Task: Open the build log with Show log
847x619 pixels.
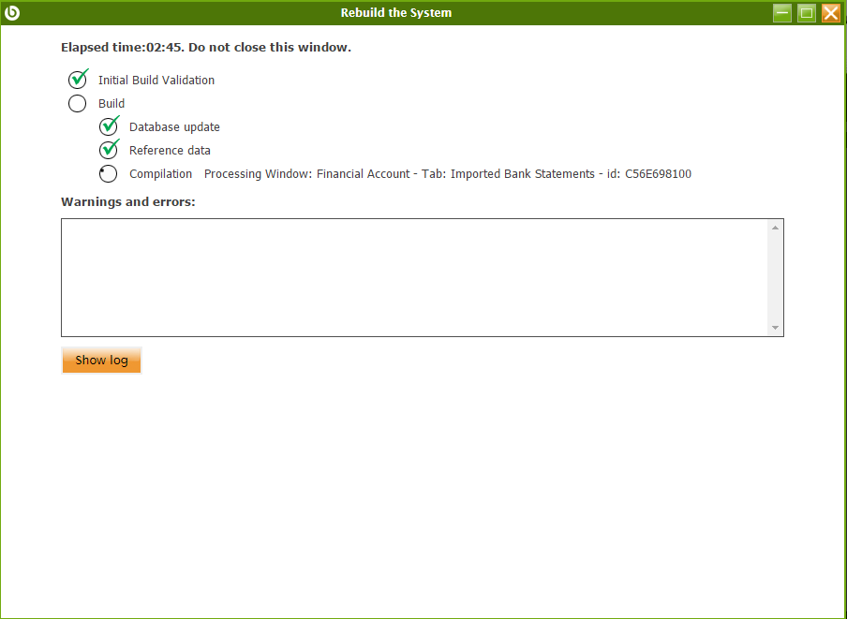Action: click(x=101, y=360)
